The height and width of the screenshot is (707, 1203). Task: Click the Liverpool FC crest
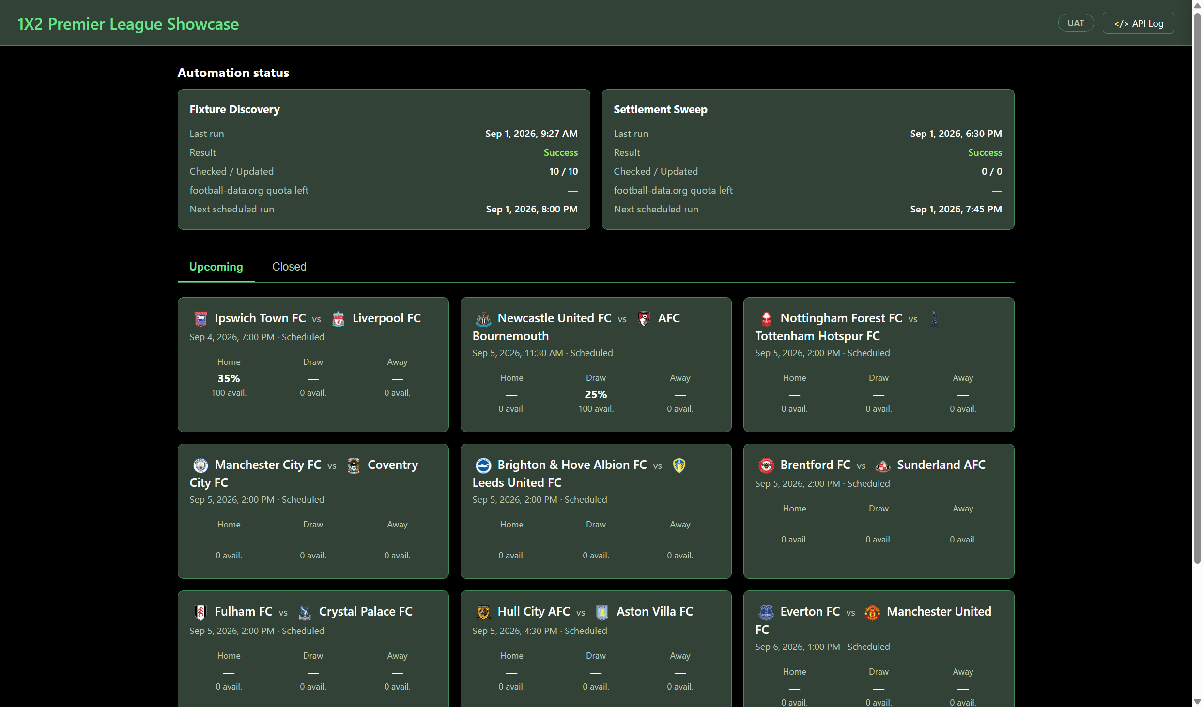(338, 319)
